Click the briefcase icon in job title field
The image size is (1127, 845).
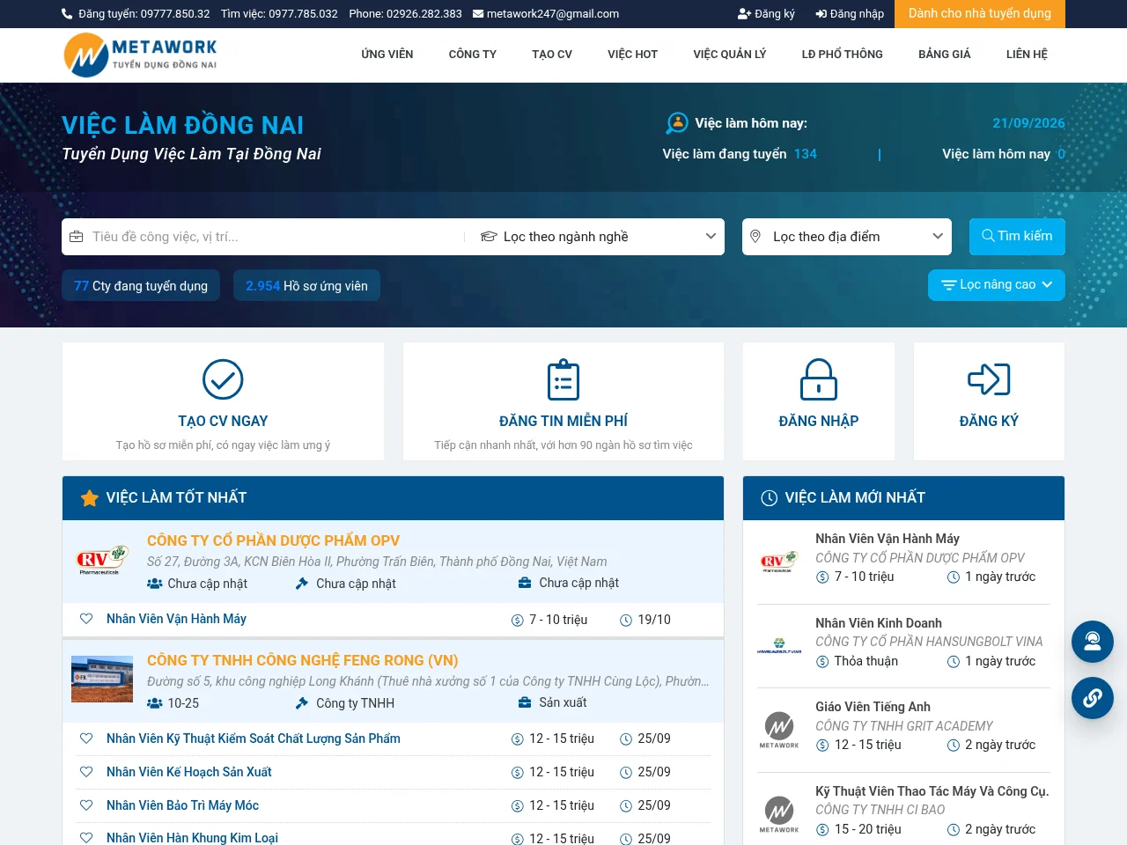tap(77, 237)
